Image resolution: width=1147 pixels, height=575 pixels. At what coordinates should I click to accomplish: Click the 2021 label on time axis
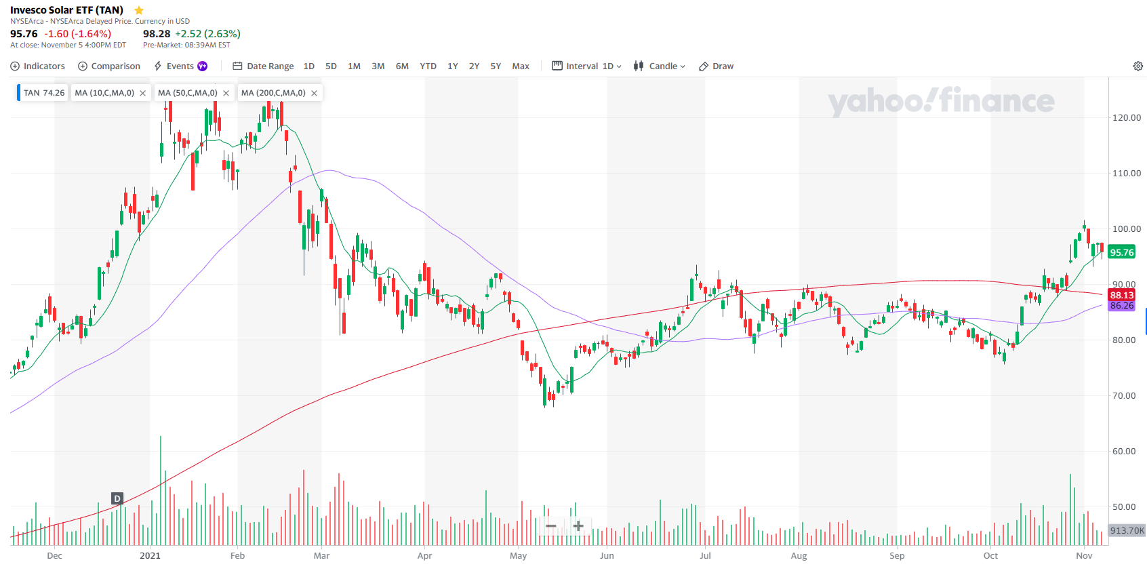coord(150,555)
